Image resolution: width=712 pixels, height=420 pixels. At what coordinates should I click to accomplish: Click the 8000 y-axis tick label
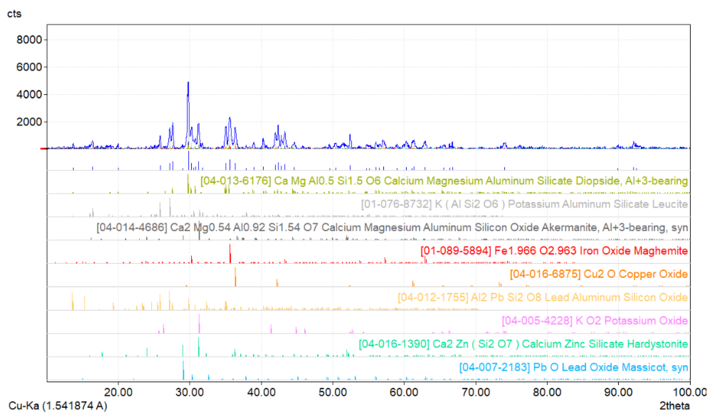pyautogui.click(x=29, y=40)
